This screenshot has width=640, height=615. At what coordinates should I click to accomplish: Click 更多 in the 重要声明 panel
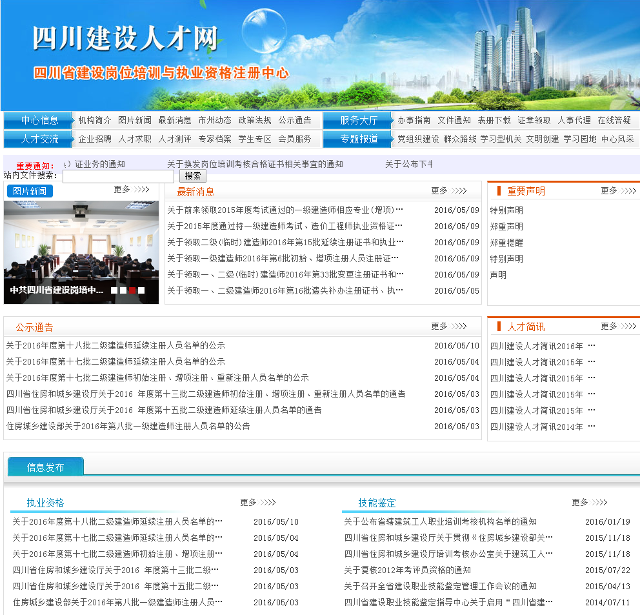pyautogui.click(x=619, y=191)
